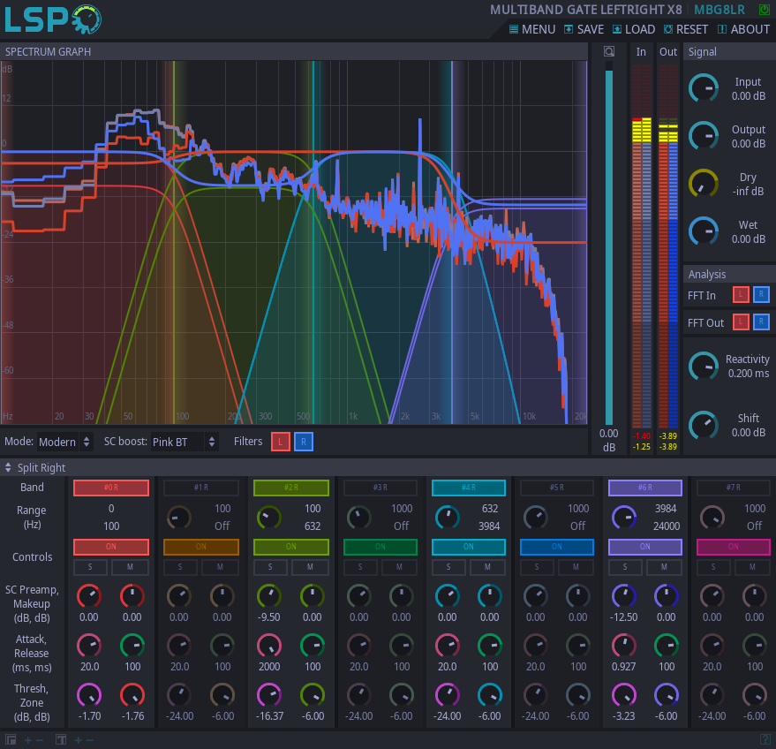Click the minus beside the UI scaling icon
The height and width of the screenshot is (749, 776).
(x=40, y=740)
